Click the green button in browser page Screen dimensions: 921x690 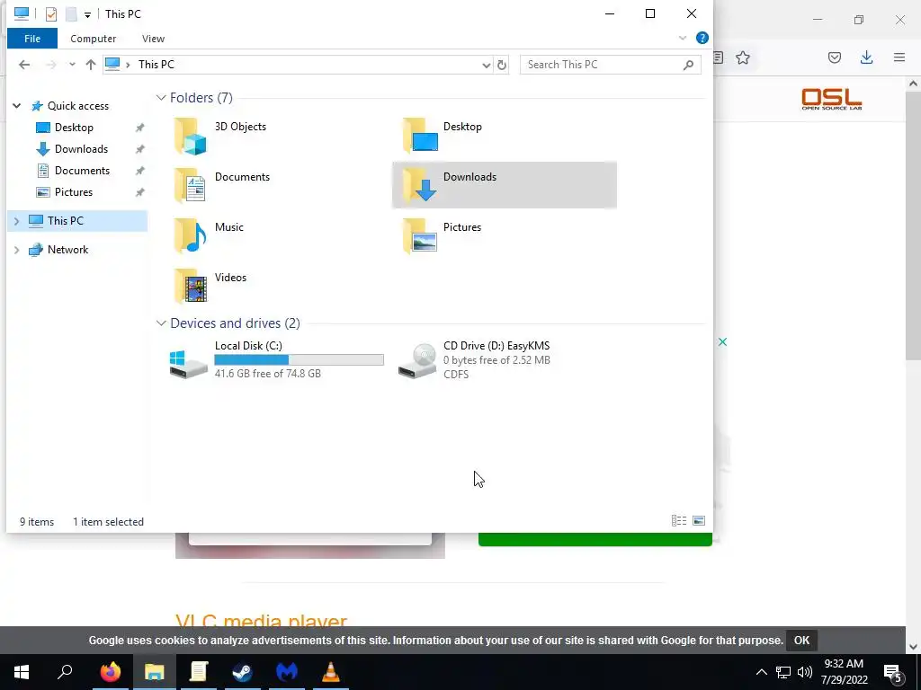(x=595, y=539)
